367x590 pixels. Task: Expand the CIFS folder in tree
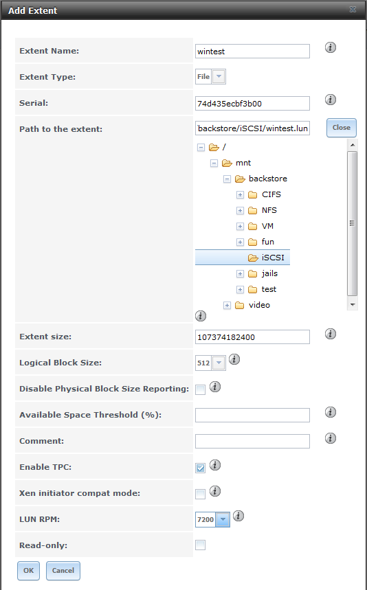click(240, 195)
